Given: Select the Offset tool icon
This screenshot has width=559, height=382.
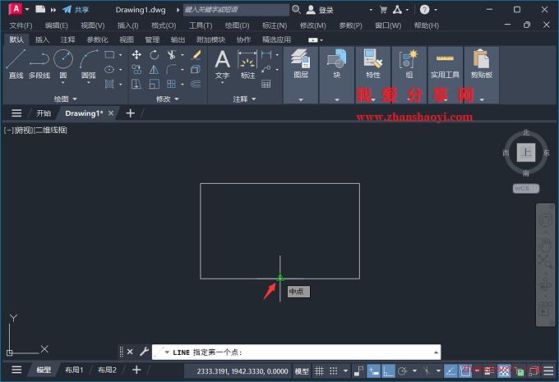Looking at the screenshot, I should [196, 84].
